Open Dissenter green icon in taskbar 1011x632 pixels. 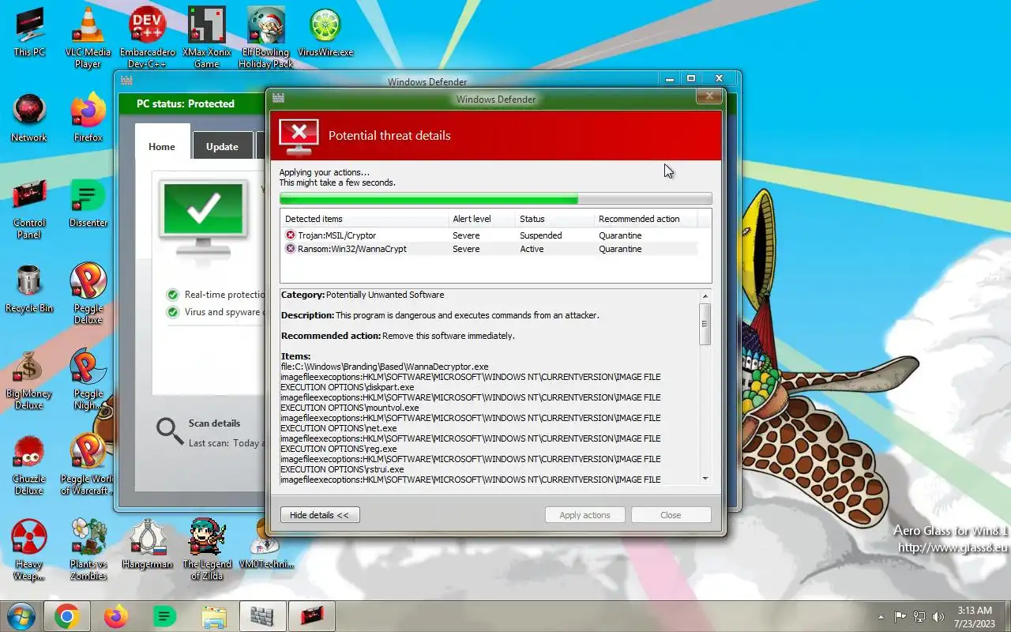(164, 616)
